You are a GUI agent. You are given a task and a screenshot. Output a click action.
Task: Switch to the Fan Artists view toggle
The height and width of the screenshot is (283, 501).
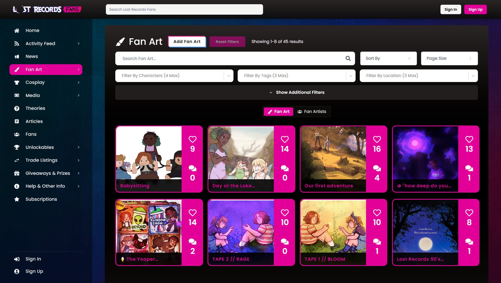(312, 112)
